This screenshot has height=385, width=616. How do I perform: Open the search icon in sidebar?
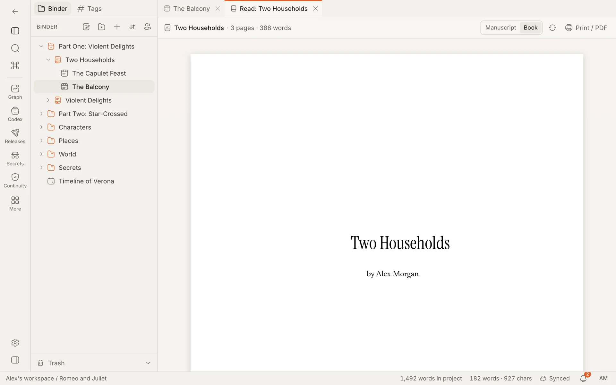click(x=15, y=48)
